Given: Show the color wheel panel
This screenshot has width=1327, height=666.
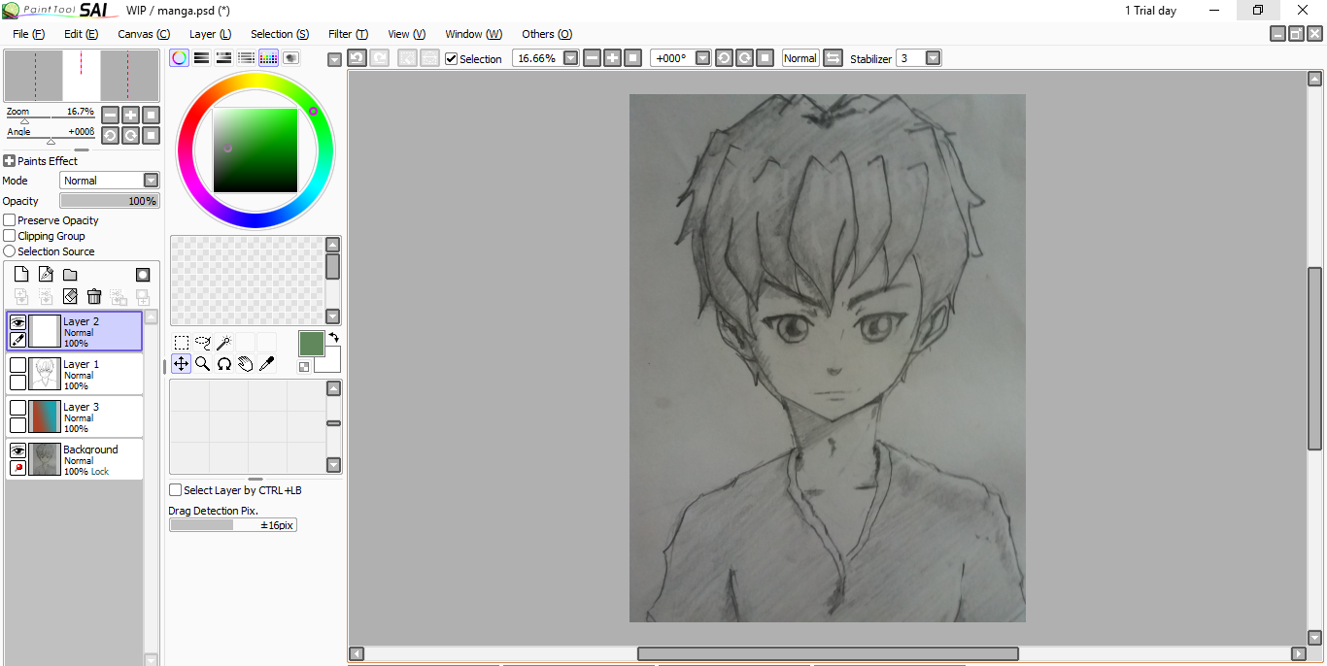Looking at the screenshot, I should coord(179,58).
